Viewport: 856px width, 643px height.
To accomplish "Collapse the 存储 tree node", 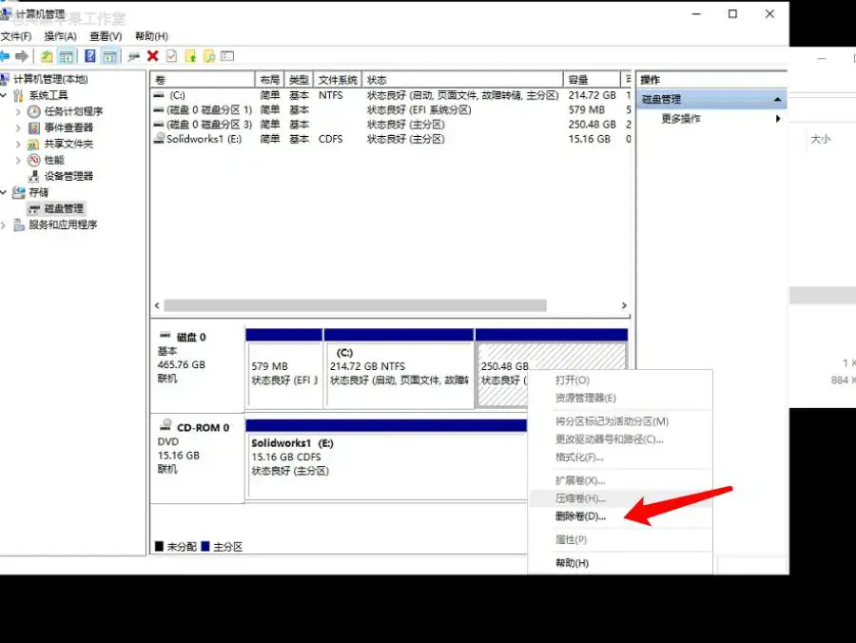I will (x=3, y=192).
